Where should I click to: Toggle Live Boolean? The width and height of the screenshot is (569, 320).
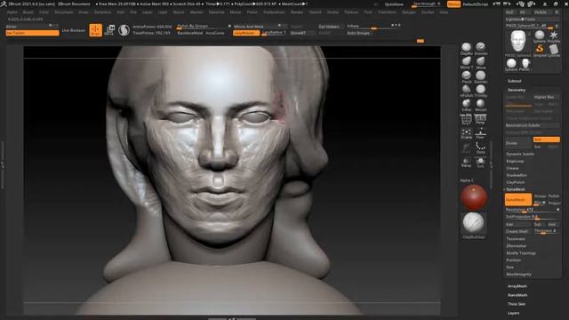click(x=73, y=30)
